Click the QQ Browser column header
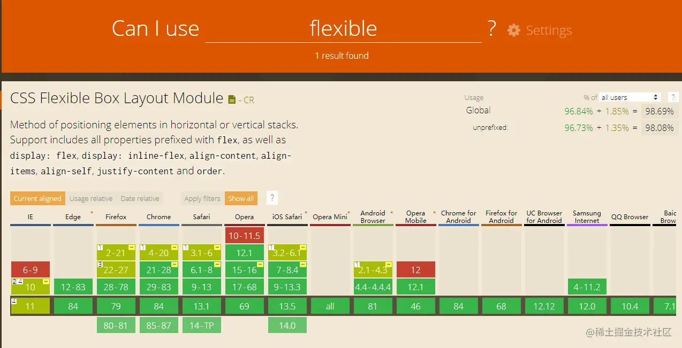This screenshot has width=682, height=348. click(x=630, y=217)
